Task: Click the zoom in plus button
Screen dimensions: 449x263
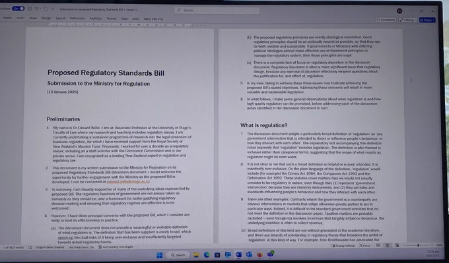Action: click(432, 245)
